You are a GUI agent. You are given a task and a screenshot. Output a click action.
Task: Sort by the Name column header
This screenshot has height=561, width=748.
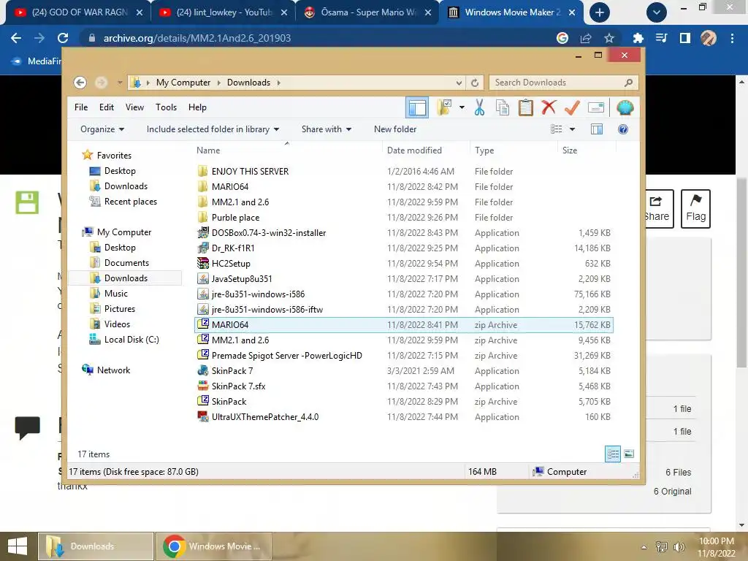[288, 150]
